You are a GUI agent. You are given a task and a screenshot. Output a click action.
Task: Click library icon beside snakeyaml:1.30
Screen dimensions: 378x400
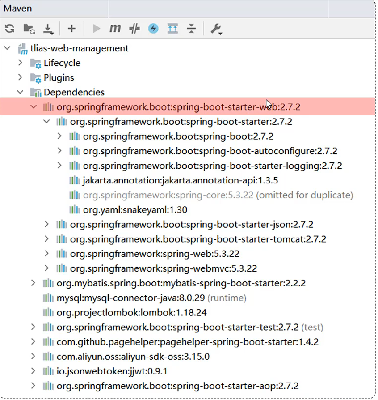pos(74,210)
